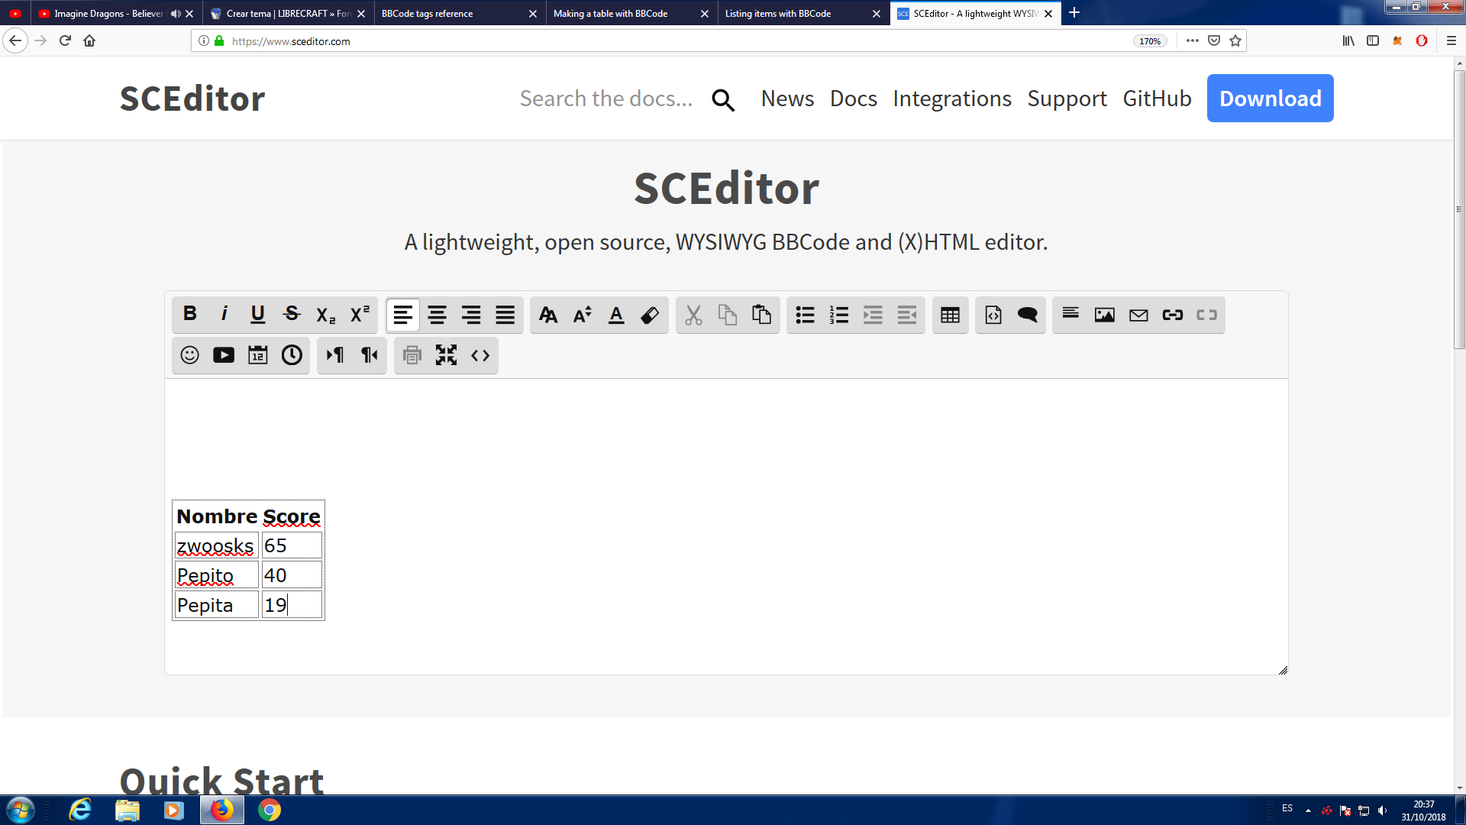The image size is (1466, 825).
Task: Toggle bold formatting in editor toolbar
Action: click(x=190, y=314)
